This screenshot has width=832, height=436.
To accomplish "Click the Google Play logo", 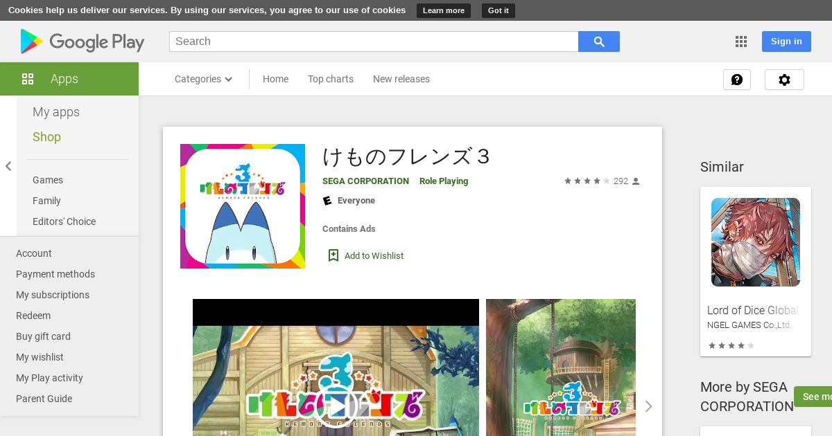I will pos(83,42).
